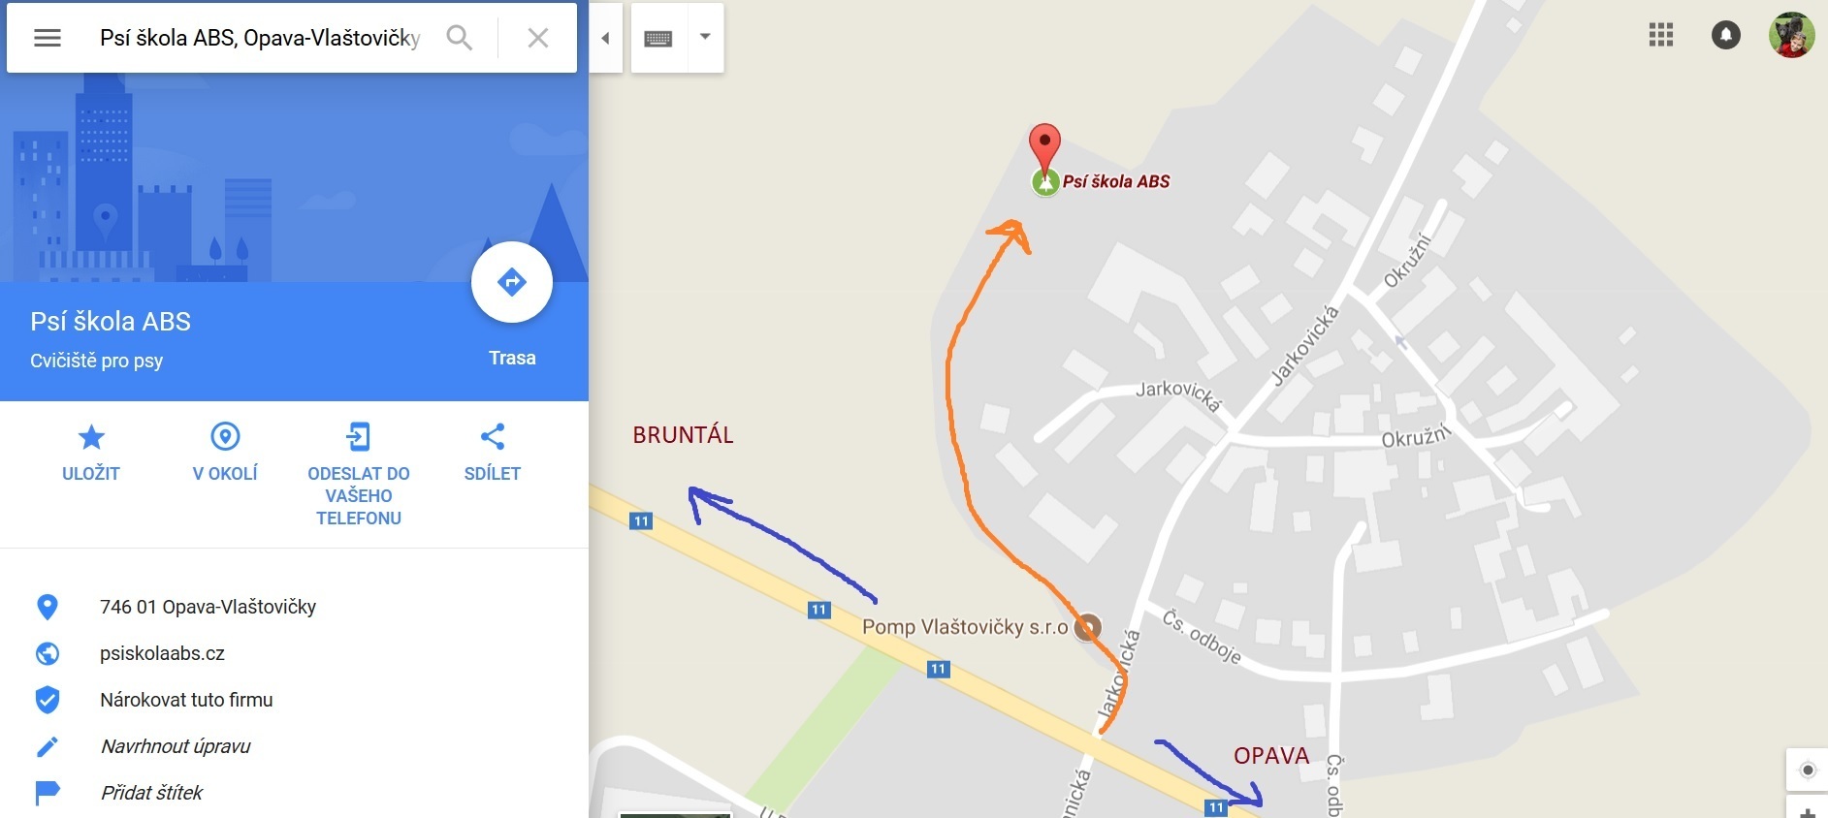The height and width of the screenshot is (818, 1828).
Task: Save the place with the ULOŽIT star
Action: (x=91, y=453)
